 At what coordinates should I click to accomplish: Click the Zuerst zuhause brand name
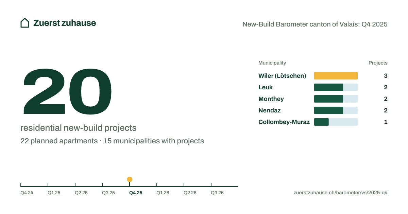(x=65, y=23)
